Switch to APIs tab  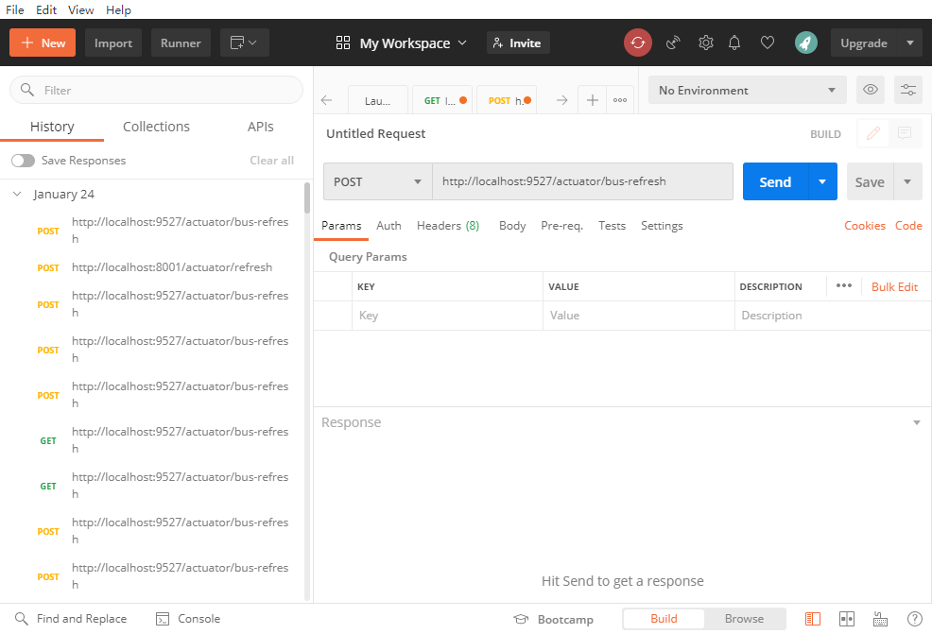[260, 127]
